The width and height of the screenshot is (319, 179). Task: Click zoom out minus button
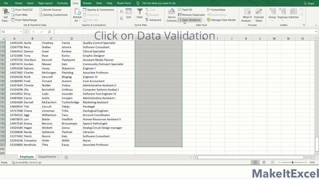(x=279, y=163)
